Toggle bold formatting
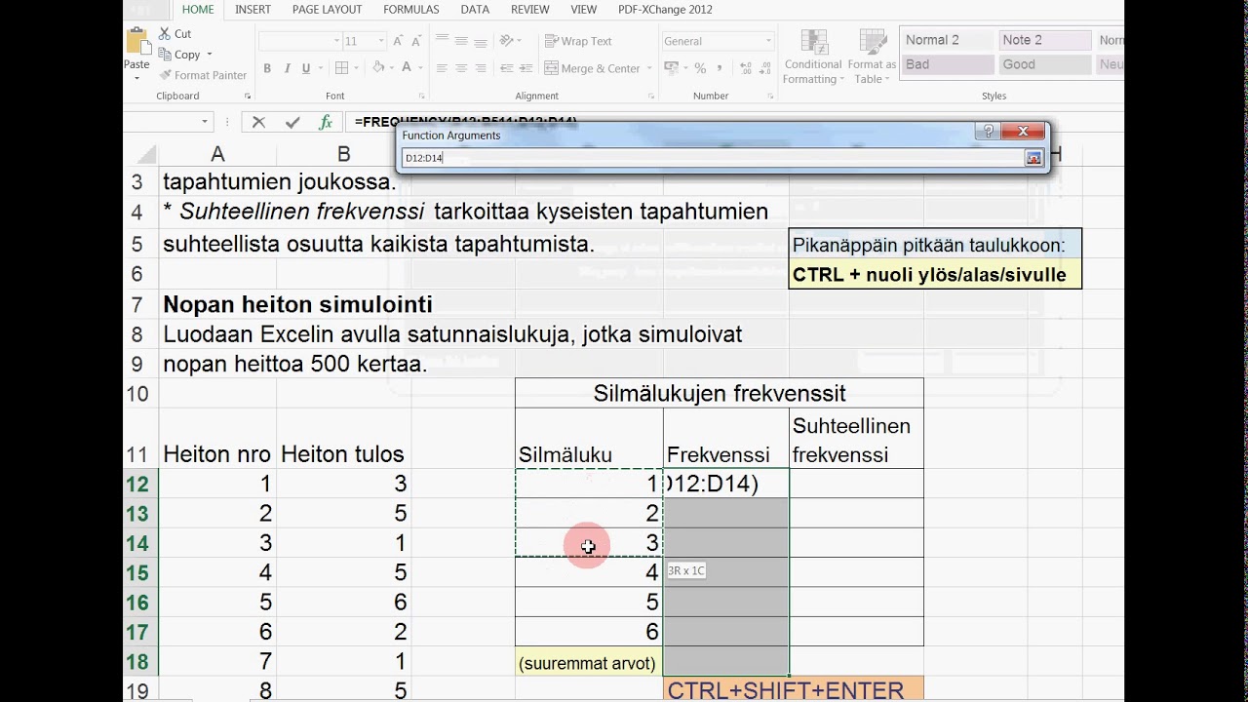The width and height of the screenshot is (1248, 702). [267, 68]
